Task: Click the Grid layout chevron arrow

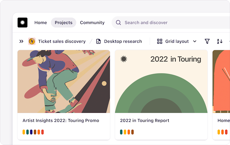Action: coord(195,41)
